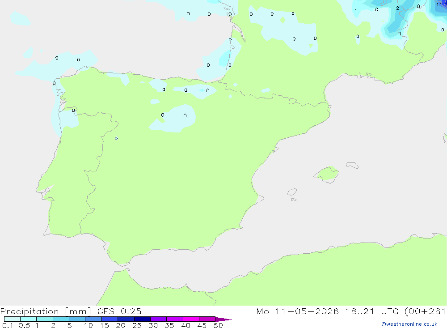
Task: Click the 35–40 mm violet legend swatch
Action: (x=174, y=319)
